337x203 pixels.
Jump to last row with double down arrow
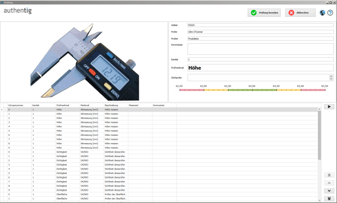pos(329,199)
